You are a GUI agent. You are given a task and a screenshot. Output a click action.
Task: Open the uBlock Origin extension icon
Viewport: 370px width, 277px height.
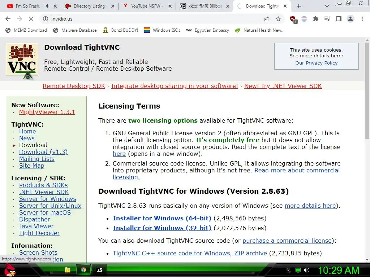click(293, 19)
